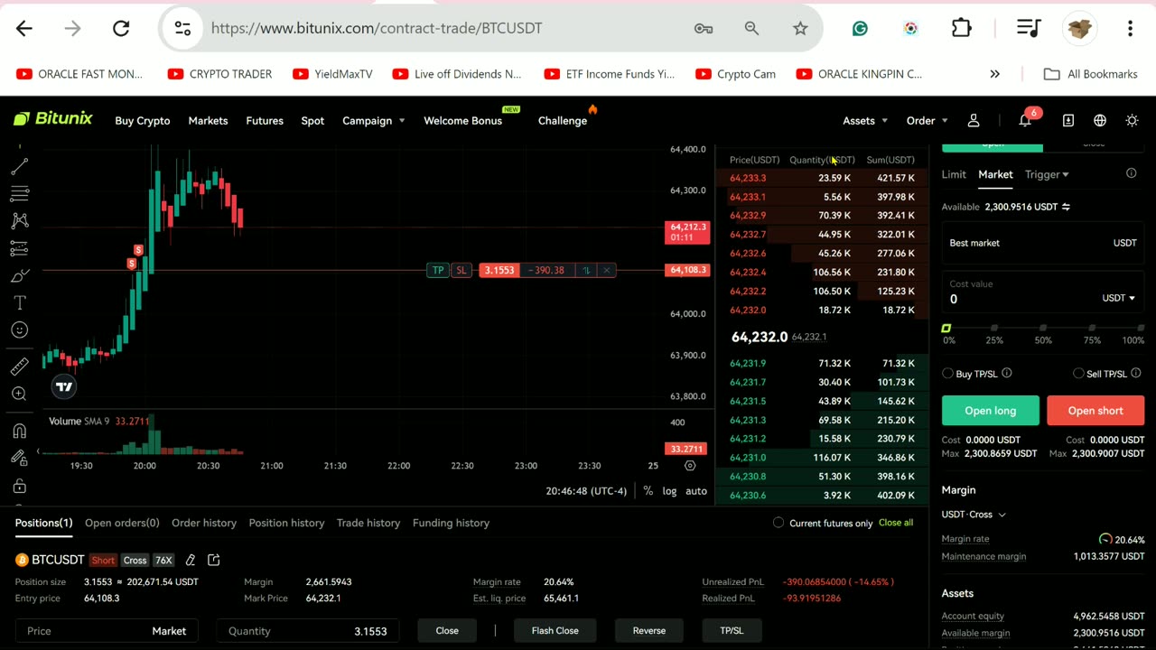Click the Close all link

[896, 523]
